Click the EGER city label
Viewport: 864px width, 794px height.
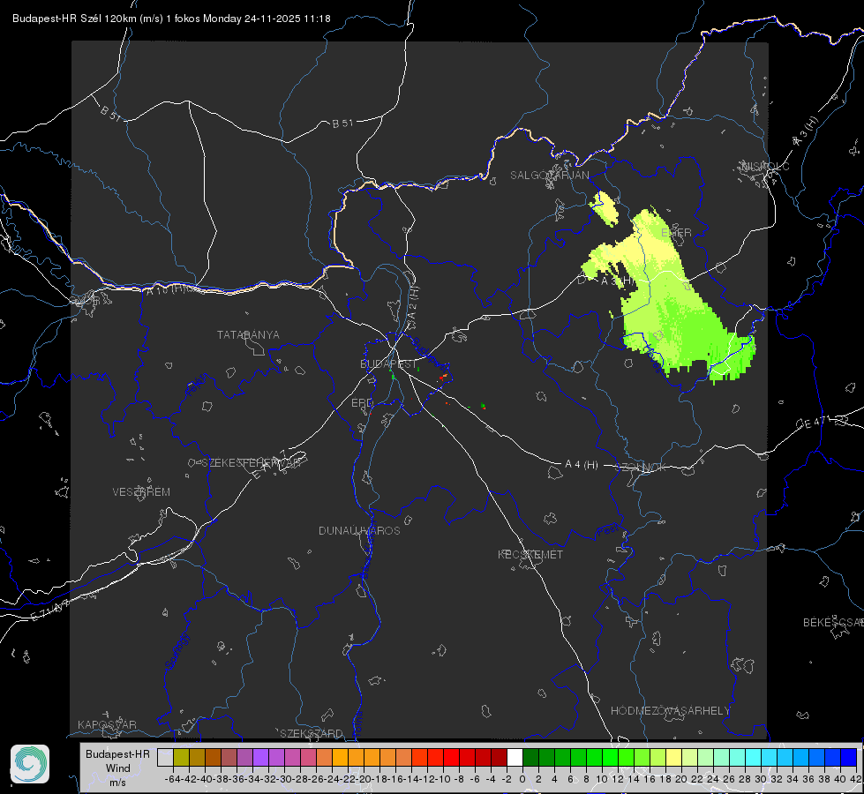pyautogui.click(x=676, y=233)
